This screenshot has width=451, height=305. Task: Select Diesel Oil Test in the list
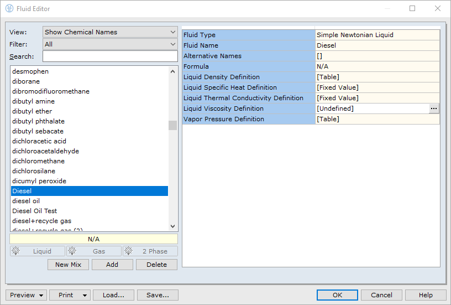click(90, 211)
